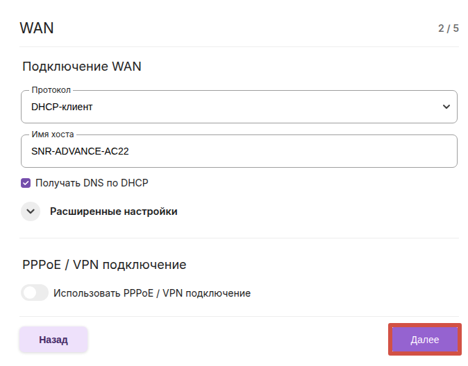The width and height of the screenshot is (468, 366).
Task: Click the Имя хоста field caption
Action: click(x=53, y=134)
